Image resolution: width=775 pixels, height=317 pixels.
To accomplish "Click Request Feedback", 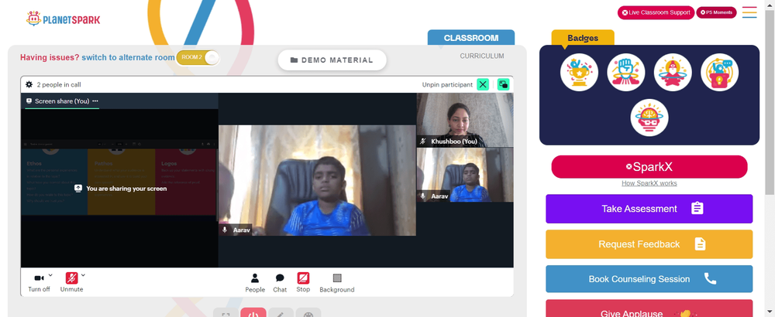I will 649,244.
